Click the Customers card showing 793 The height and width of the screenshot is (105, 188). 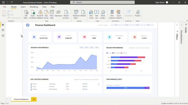[x=115, y=37]
